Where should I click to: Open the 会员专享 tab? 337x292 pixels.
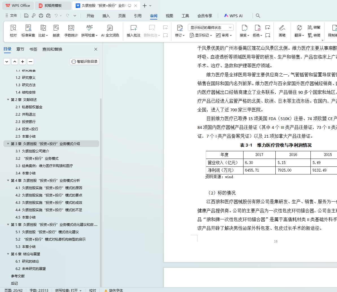(x=205, y=16)
